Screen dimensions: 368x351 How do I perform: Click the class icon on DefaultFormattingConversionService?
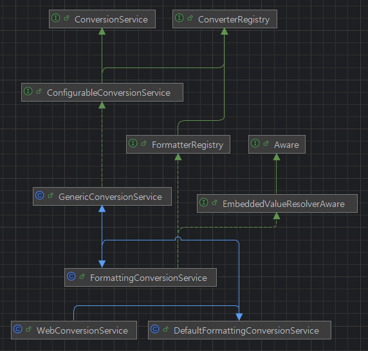155,329
